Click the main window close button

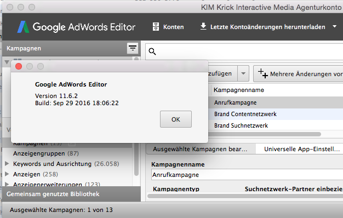point(10,7)
